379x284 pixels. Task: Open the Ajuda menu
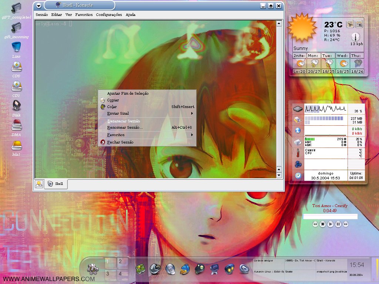point(131,14)
